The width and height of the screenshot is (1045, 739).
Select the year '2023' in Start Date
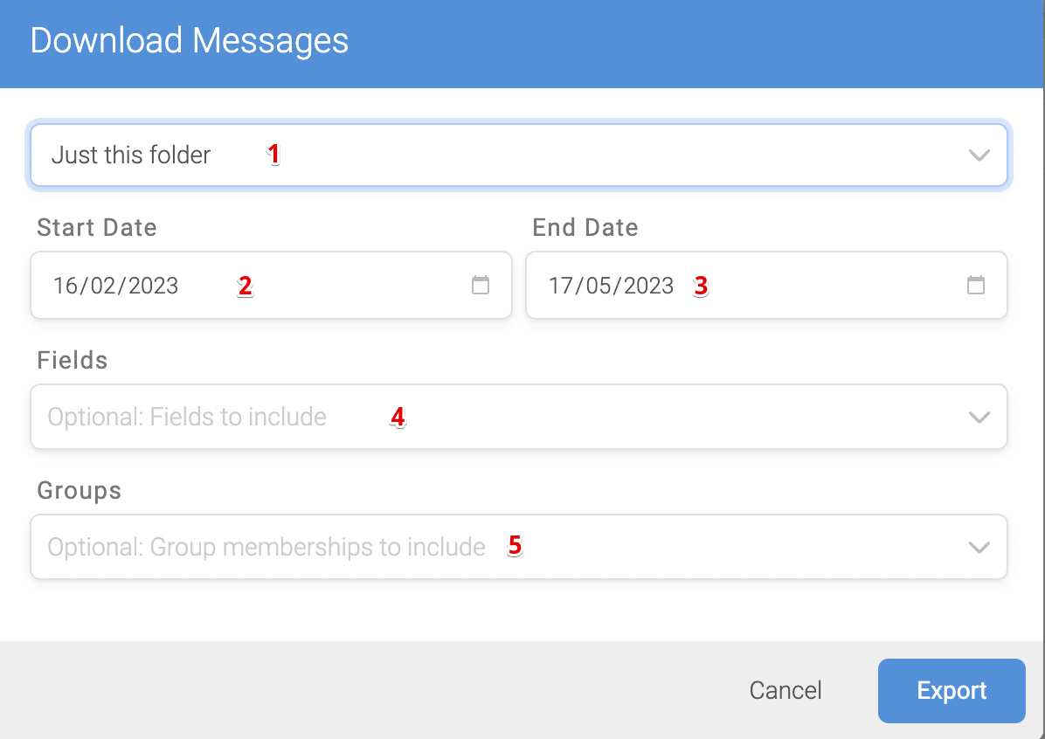click(153, 286)
